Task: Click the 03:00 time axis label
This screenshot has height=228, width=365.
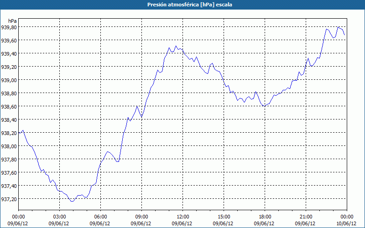Action: pyautogui.click(x=60, y=217)
